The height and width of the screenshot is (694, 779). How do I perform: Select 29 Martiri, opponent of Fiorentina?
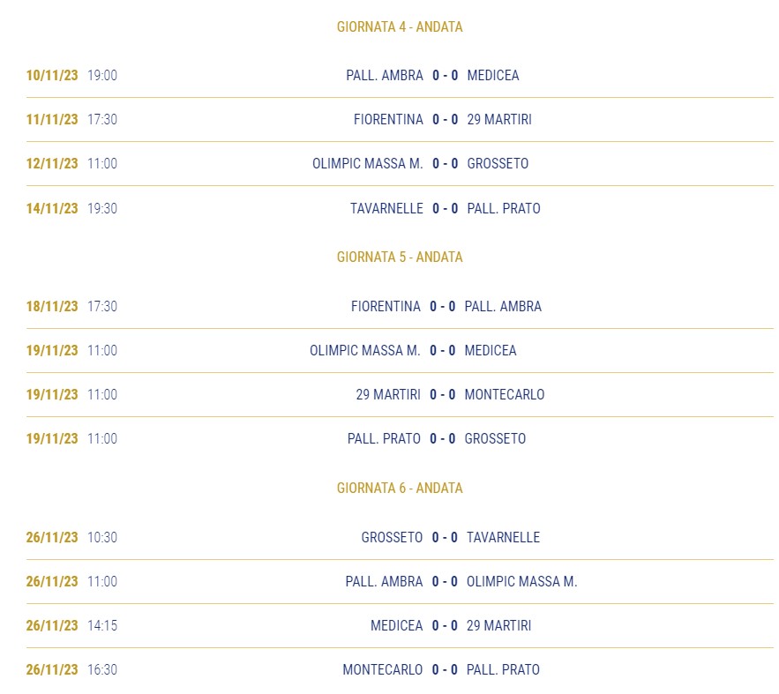coord(499,120)
